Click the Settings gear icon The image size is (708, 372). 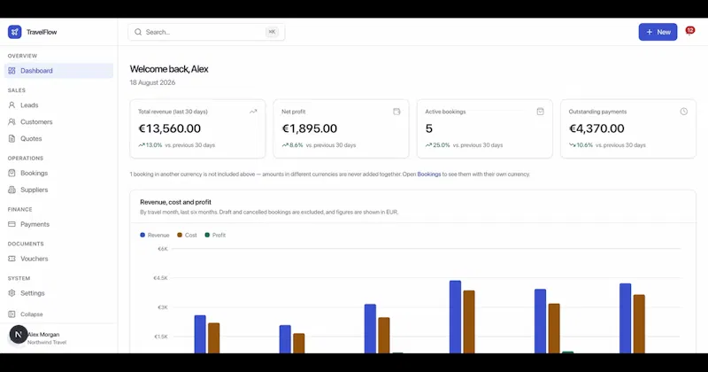[12, 293]
